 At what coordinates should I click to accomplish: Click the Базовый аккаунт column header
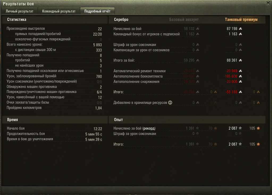[x=184, y=20]
